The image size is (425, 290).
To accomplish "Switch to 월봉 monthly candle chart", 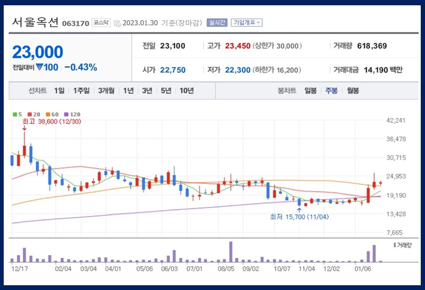I will point(353,91).
